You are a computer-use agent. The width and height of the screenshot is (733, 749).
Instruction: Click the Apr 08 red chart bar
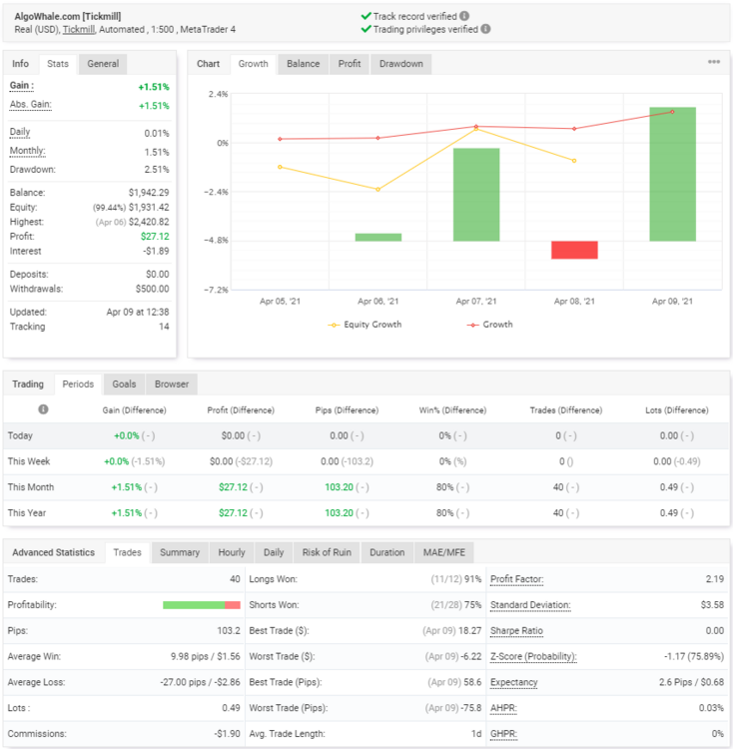pos(574,250)
